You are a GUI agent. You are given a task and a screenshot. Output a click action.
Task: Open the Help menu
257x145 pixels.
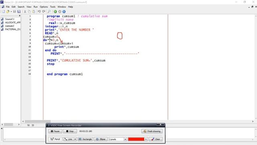(x=71, y=7)
